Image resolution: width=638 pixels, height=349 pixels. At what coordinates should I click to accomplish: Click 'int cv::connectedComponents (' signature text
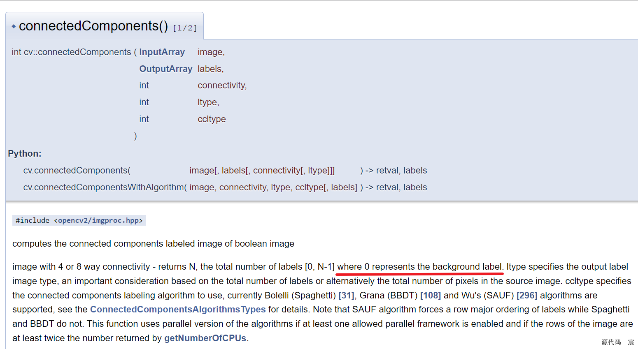[74, 52]
